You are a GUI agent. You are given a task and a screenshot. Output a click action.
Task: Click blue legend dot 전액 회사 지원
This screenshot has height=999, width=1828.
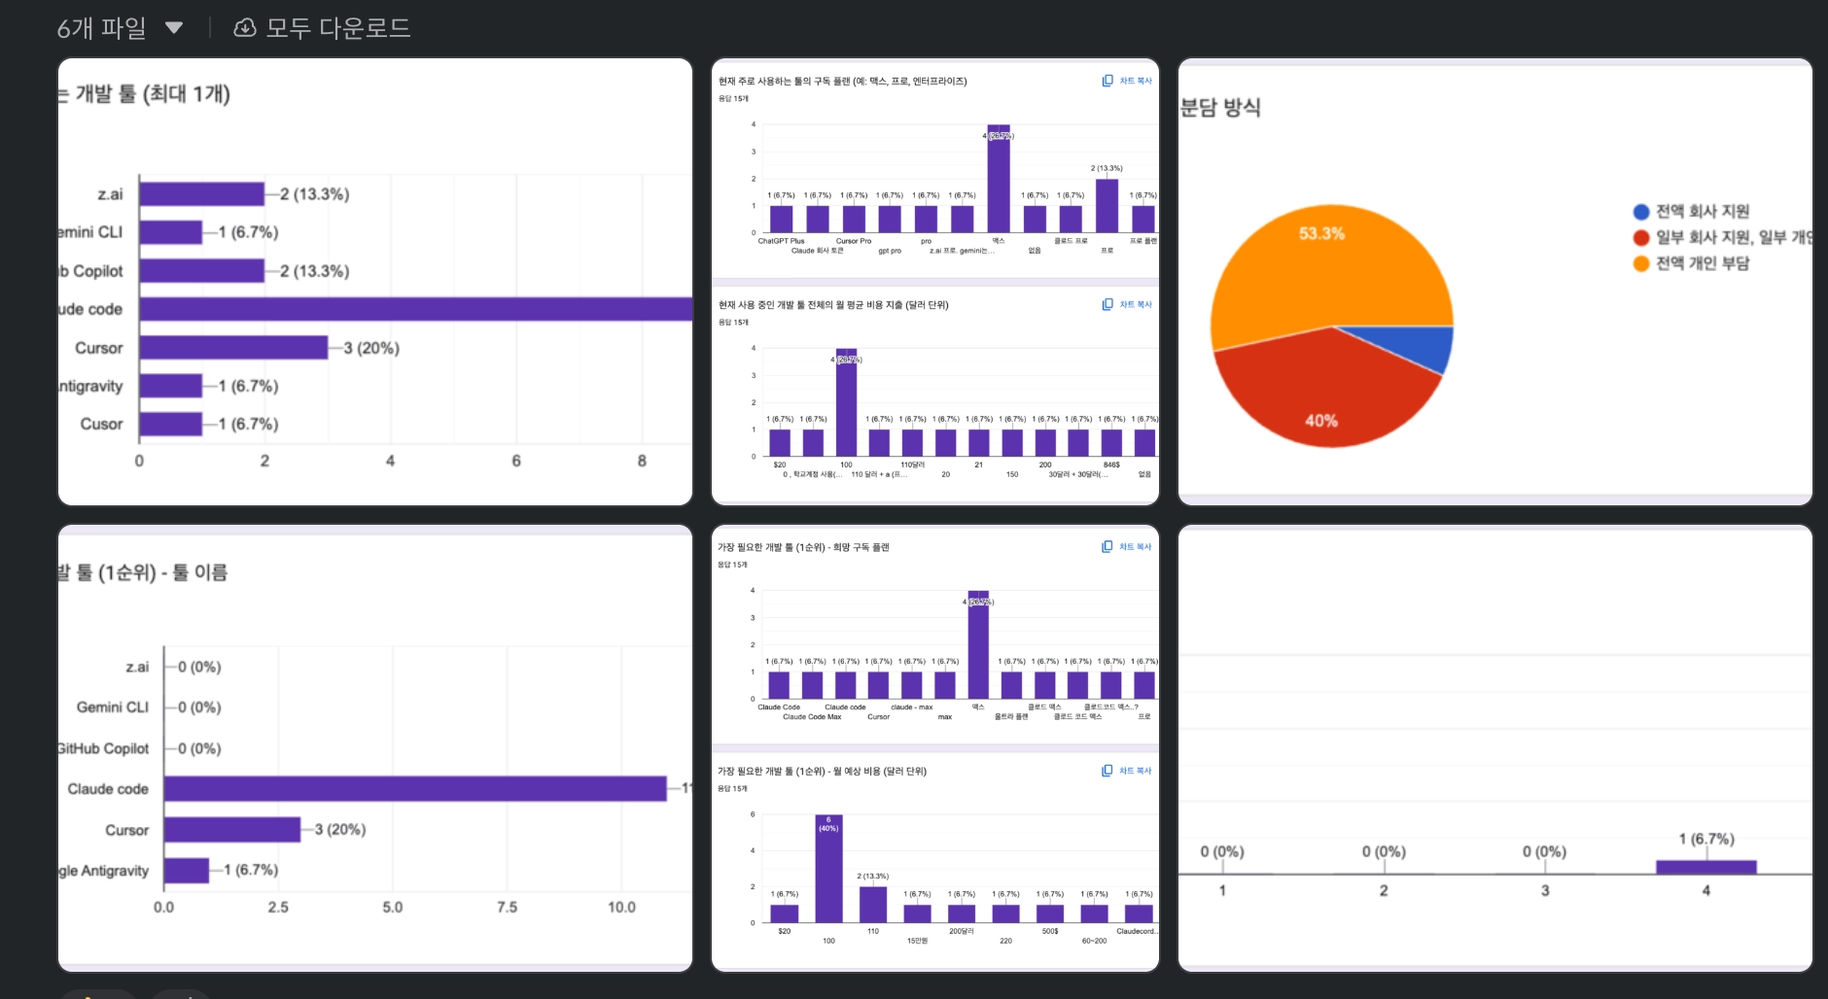point(1641,212)
